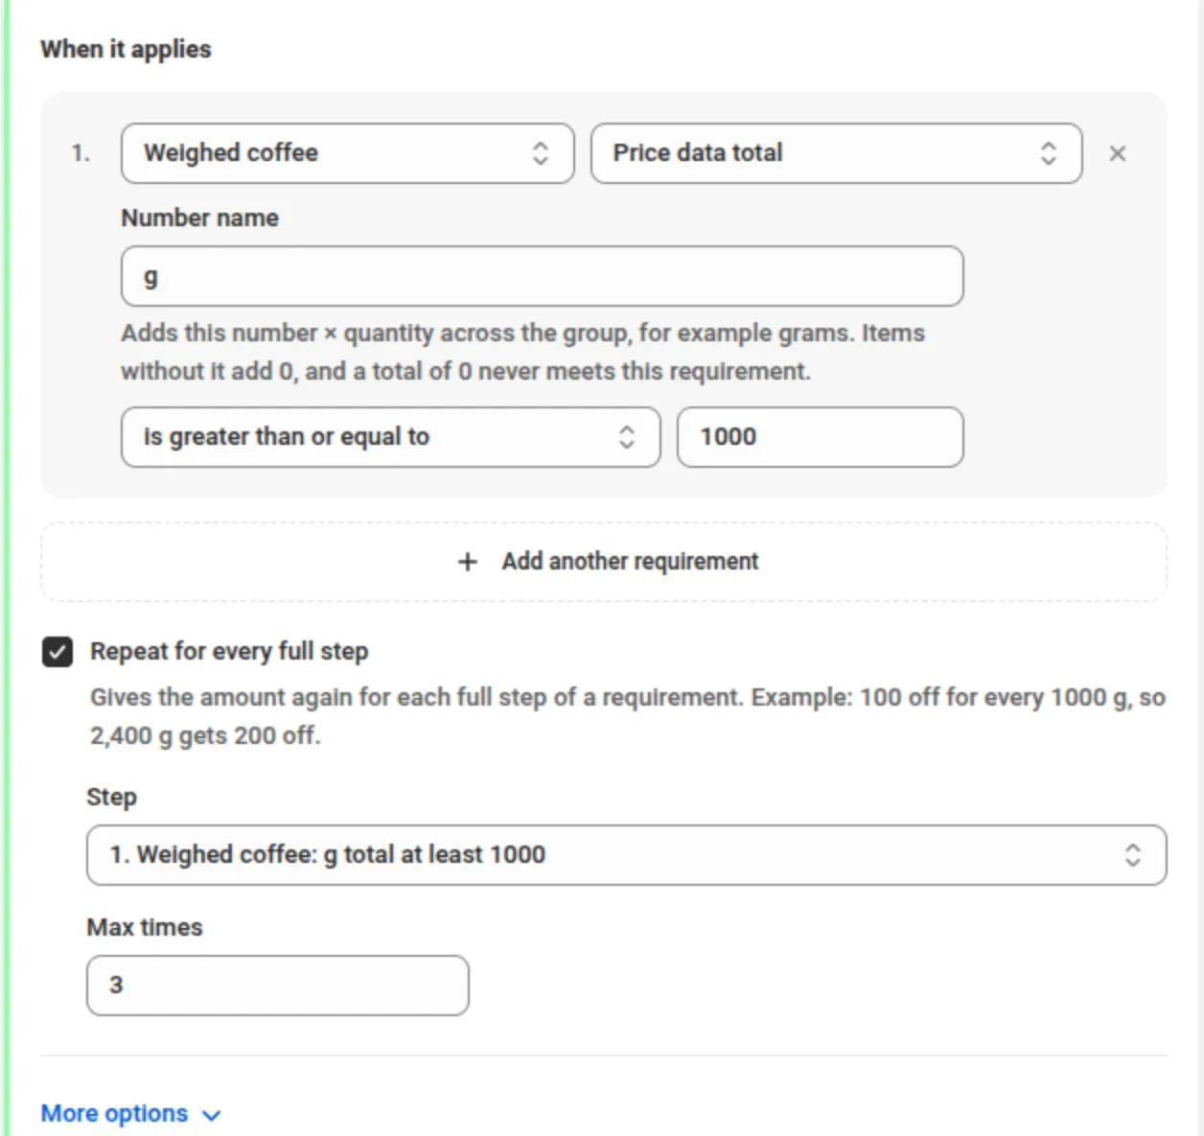Image resolution: width=1204 pixels, height=1136 pixels.
Task: Open the Weighed coffee group dropdown
Action: pyautogui.click(x=347, y=153)
